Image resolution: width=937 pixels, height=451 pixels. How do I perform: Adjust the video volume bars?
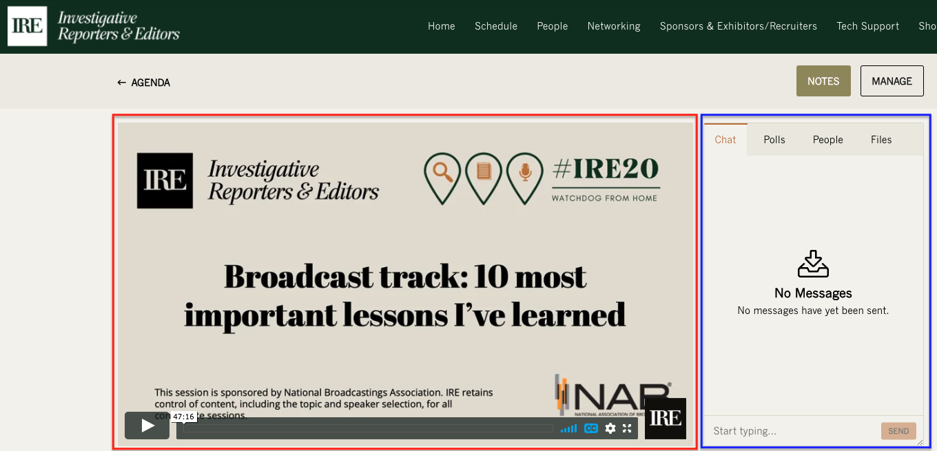568,428
